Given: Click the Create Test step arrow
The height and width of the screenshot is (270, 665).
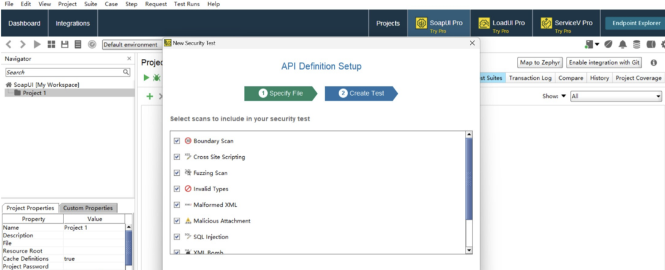Looking at the screenshot, I should (x=361, y=93).
